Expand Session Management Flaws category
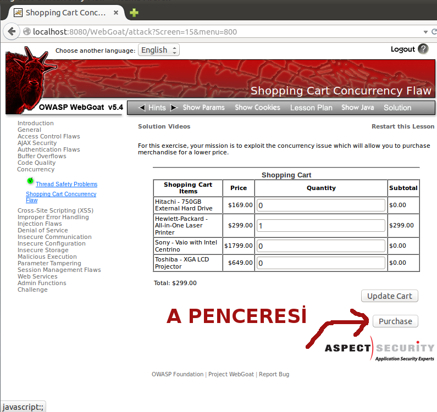The width and height of the screenshot is (437, 412). click(59, 270)
